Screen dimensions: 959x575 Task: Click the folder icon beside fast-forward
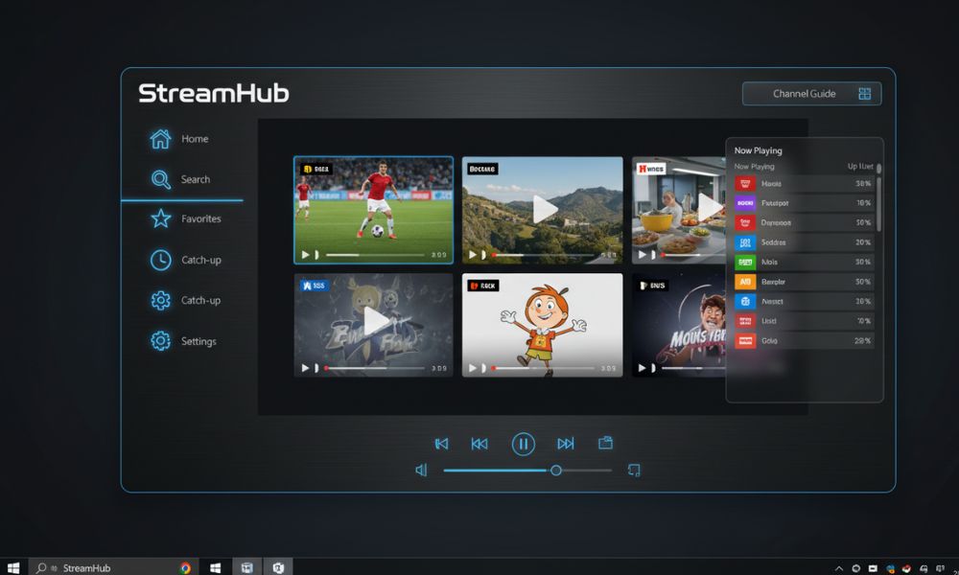tap(605, 443)
